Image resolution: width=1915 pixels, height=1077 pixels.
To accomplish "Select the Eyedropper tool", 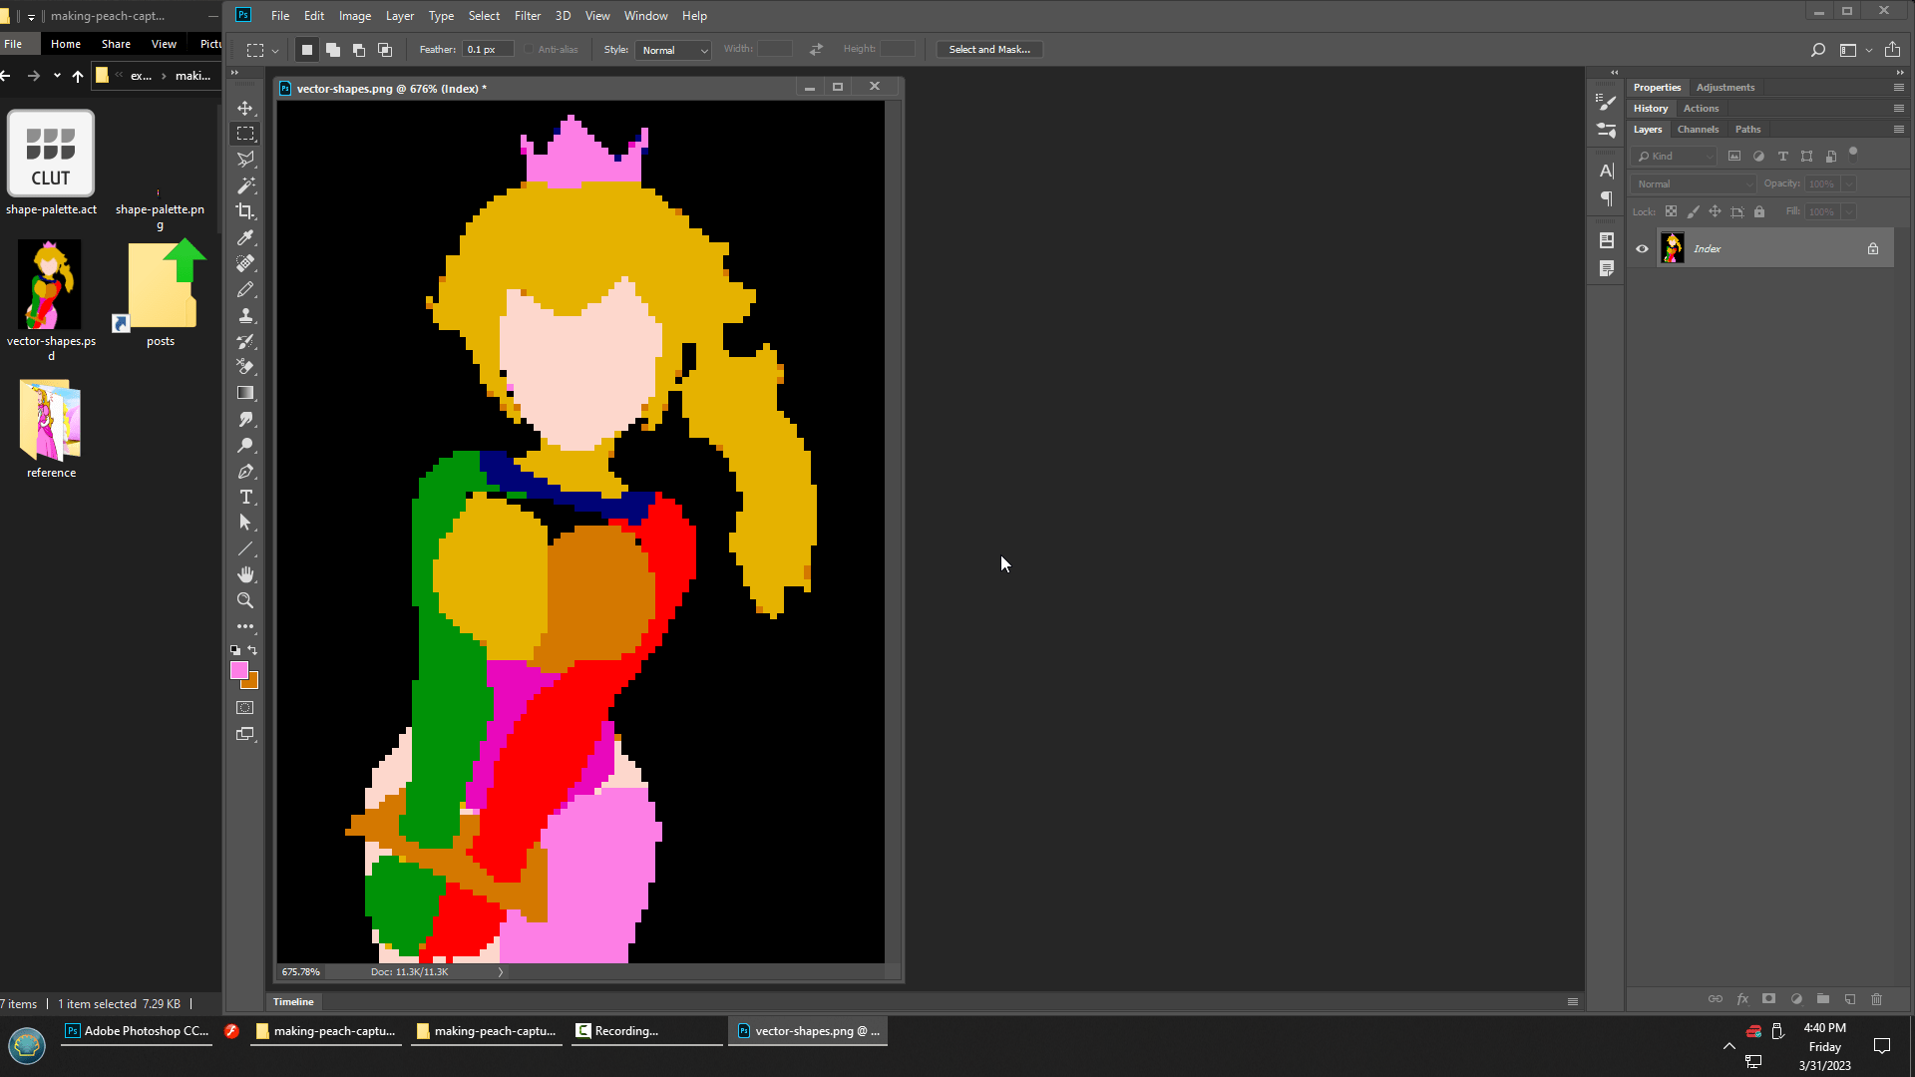I will (x=245, y=237).
